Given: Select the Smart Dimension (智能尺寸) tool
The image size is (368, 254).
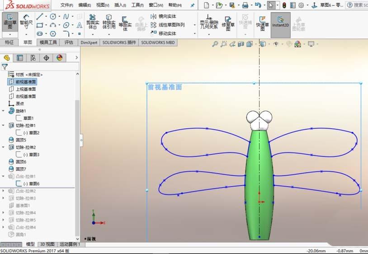Looking at the screenshot, I should [26, 22].
